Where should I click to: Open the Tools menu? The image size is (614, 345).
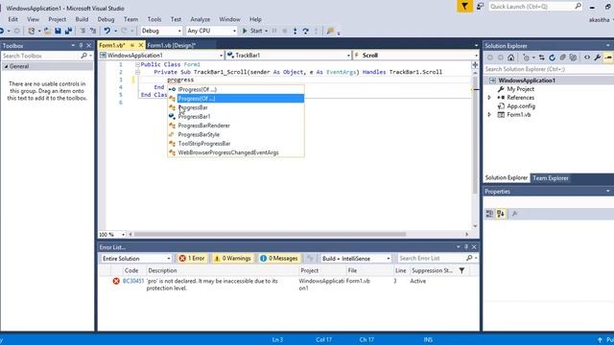[154, 19]
